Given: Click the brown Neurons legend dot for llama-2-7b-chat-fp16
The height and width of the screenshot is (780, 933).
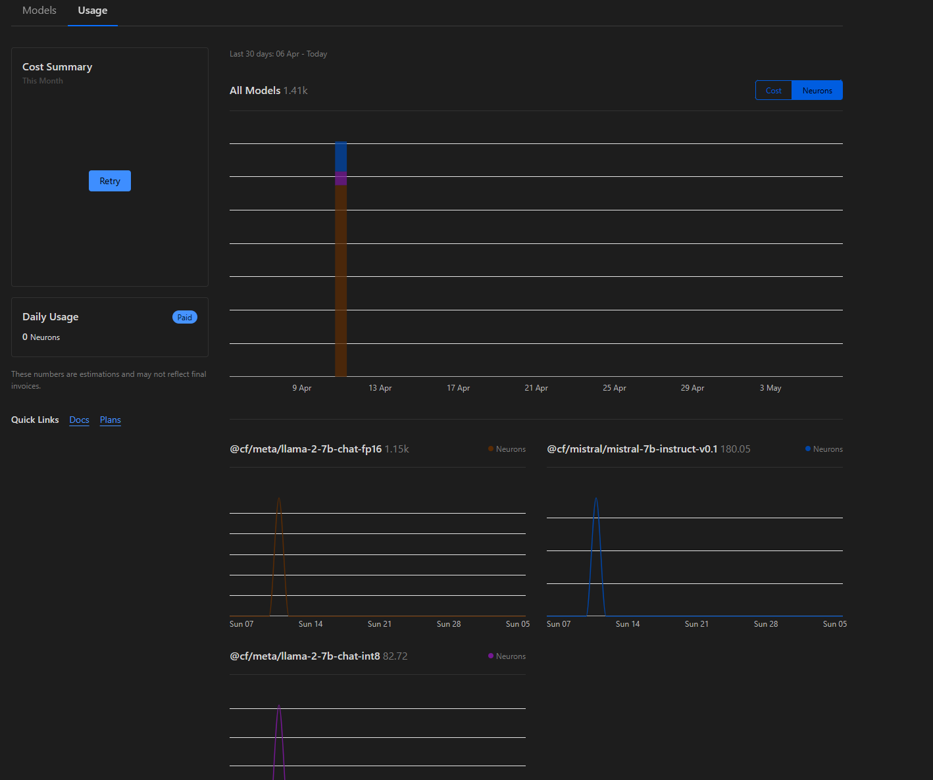Looking at the screenshot, I should 491,449.
